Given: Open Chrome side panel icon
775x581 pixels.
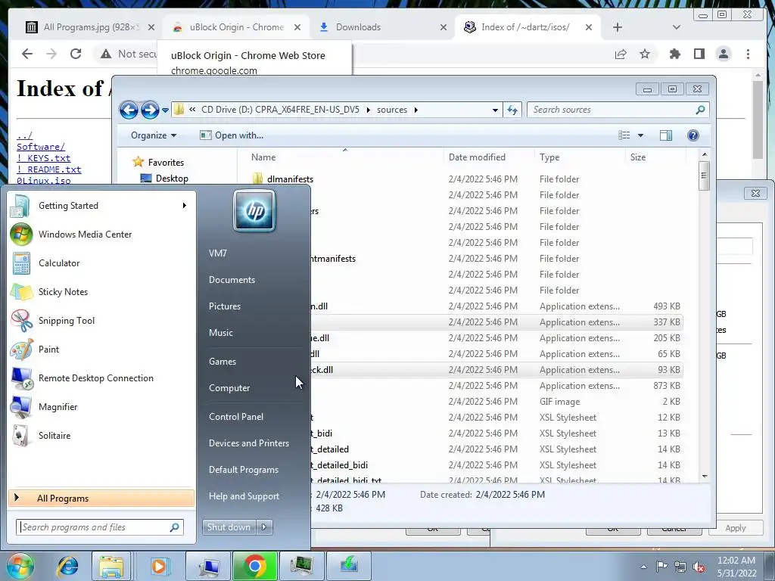Looking at the screenshot, I should pyautogui.click(x=699, y=54).
